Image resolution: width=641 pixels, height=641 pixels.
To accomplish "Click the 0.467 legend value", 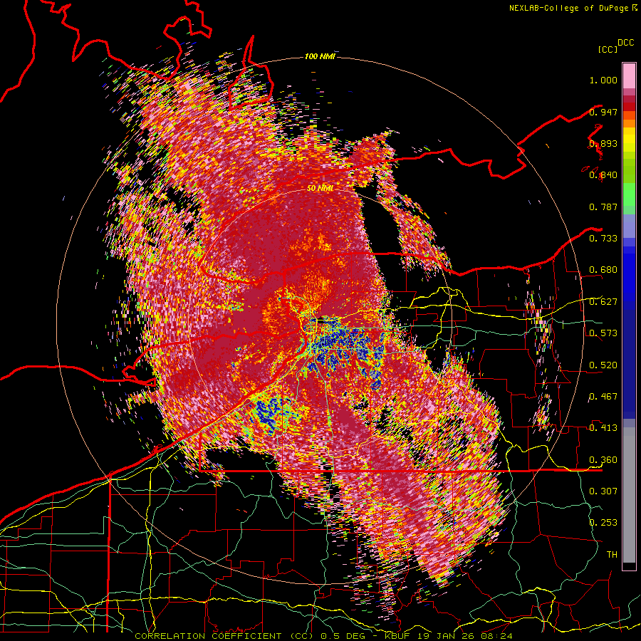I will click(603, 397).
